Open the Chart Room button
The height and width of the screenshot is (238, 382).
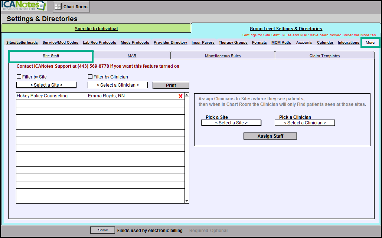coord(71,7)
